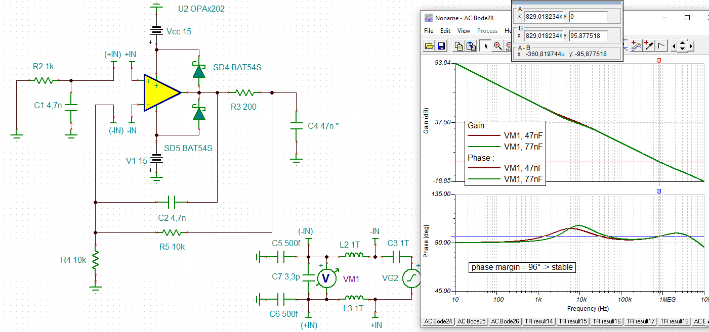
Task: Select the SD4 BAT54S diode symbol
Action: 199,71
